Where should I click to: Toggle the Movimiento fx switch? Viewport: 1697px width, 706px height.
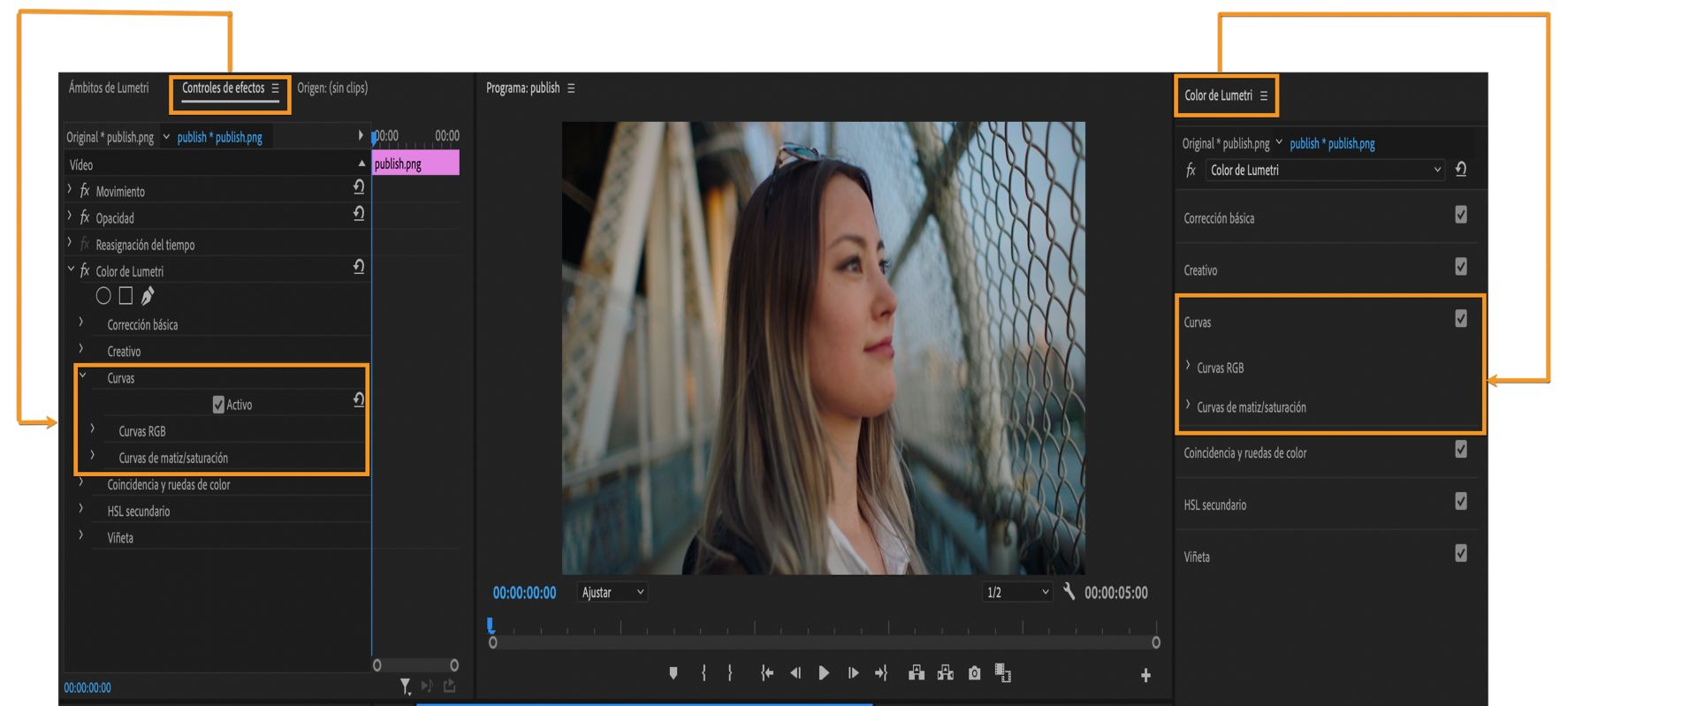85,191
